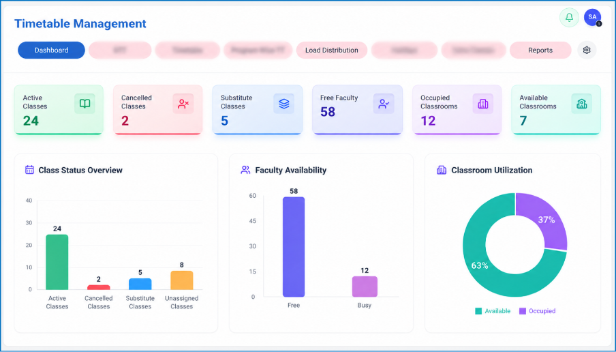Select the blurred tab left of Reports
The width and height of the screenshot is (616, 352).
pyautogui.click(x=474, y=50)
